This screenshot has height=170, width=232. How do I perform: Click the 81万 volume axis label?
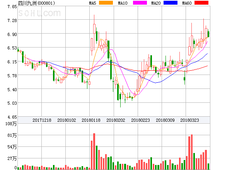[x=12, y=135]
